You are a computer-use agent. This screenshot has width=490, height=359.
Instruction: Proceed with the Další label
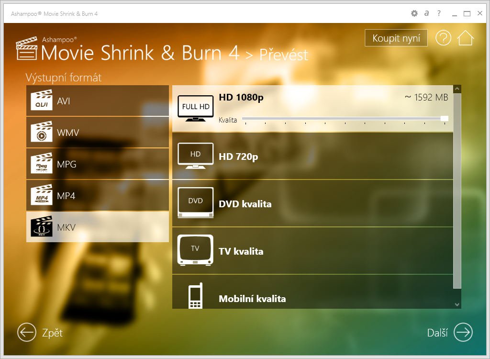[437, 333]
